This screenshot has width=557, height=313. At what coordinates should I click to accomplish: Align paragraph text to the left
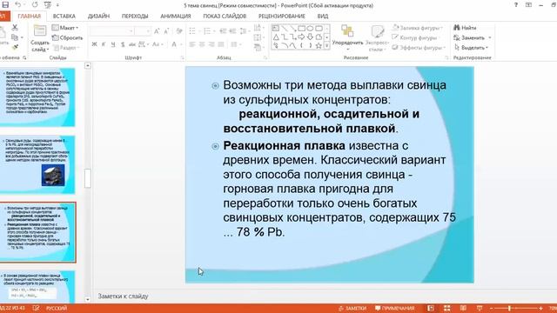coord(192,44)
